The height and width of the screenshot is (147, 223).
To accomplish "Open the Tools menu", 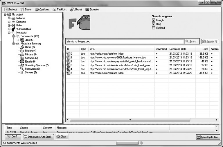I will click(26, 10).
